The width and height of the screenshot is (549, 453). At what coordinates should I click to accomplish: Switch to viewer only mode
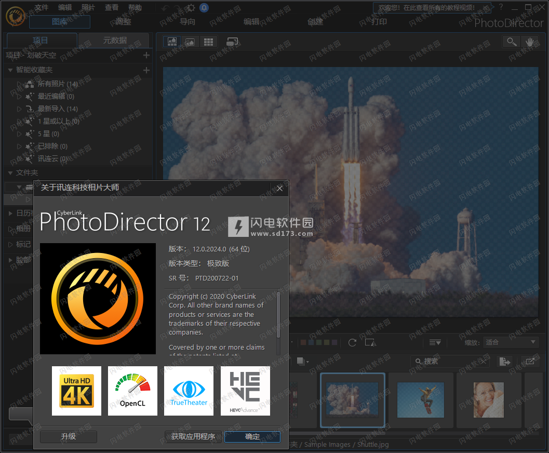190,42
